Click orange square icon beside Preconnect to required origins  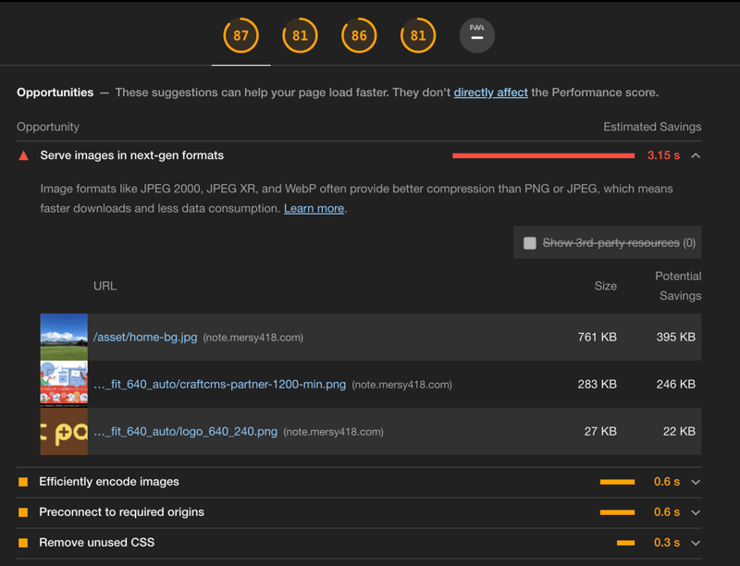pyautogui.click(x=23, y=512)
